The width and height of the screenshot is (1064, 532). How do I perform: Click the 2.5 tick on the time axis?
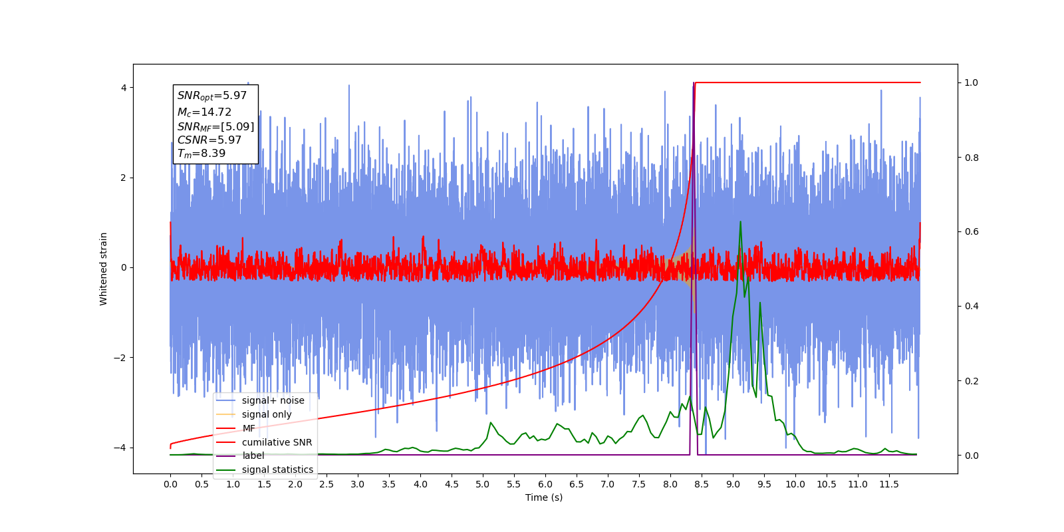(x=327, y=484)
